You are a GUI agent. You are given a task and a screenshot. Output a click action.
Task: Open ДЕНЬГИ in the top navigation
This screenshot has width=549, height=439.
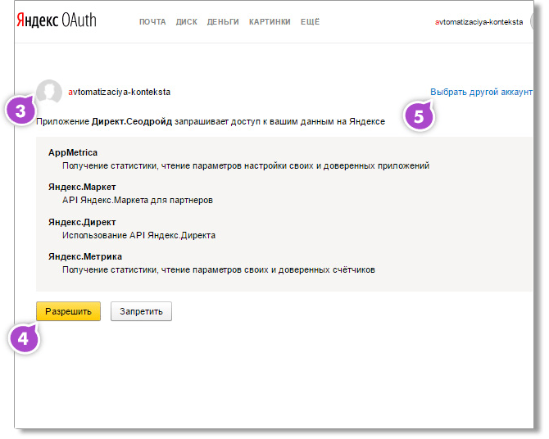coord(223,22)
